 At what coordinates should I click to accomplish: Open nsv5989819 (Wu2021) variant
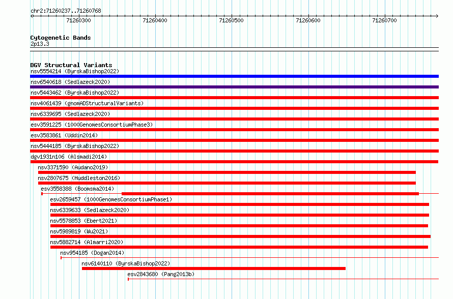click(x=79, y=231)
